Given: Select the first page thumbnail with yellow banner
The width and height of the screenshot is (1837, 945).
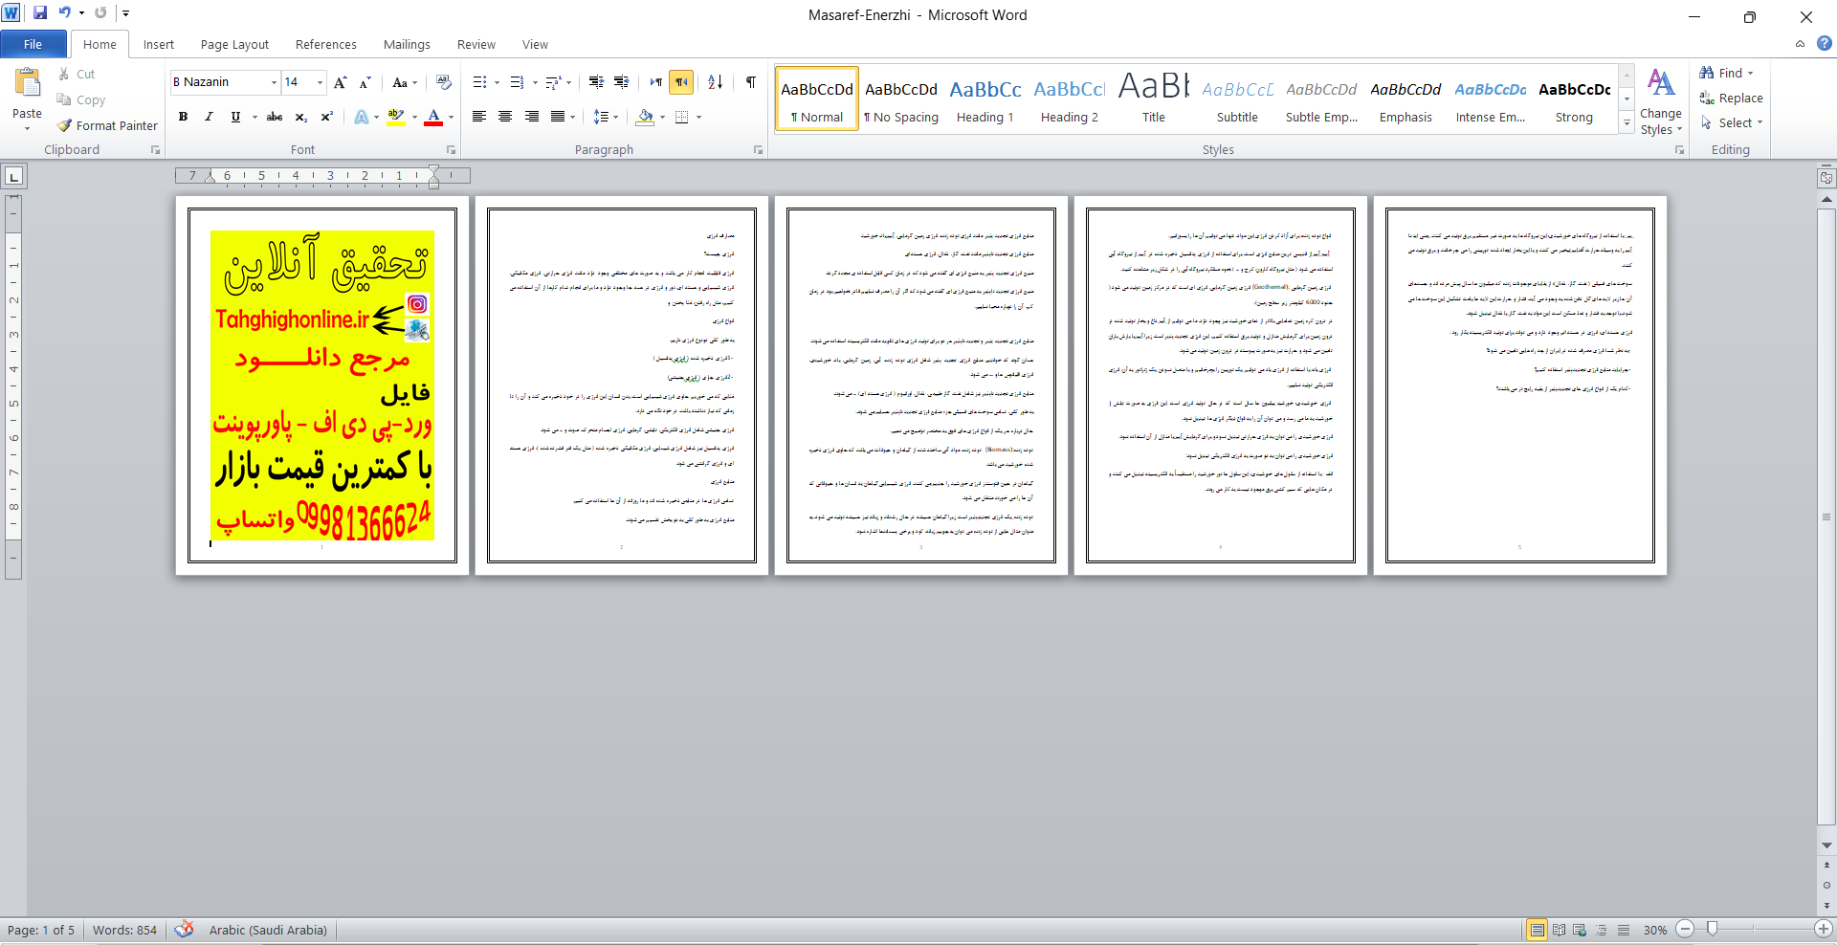Looking at the screenshot, I should (322, 385).
